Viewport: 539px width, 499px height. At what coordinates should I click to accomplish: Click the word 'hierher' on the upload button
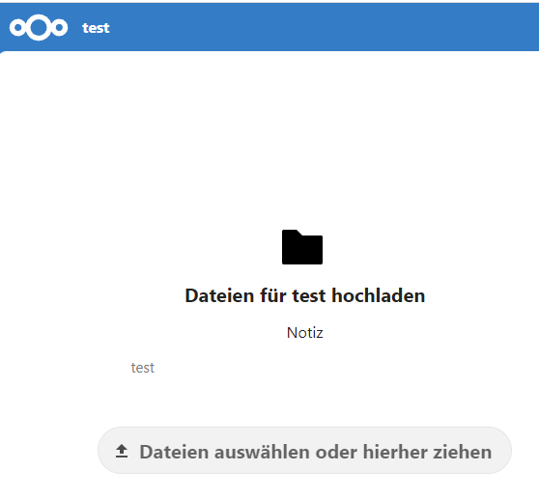pos(395,452)
